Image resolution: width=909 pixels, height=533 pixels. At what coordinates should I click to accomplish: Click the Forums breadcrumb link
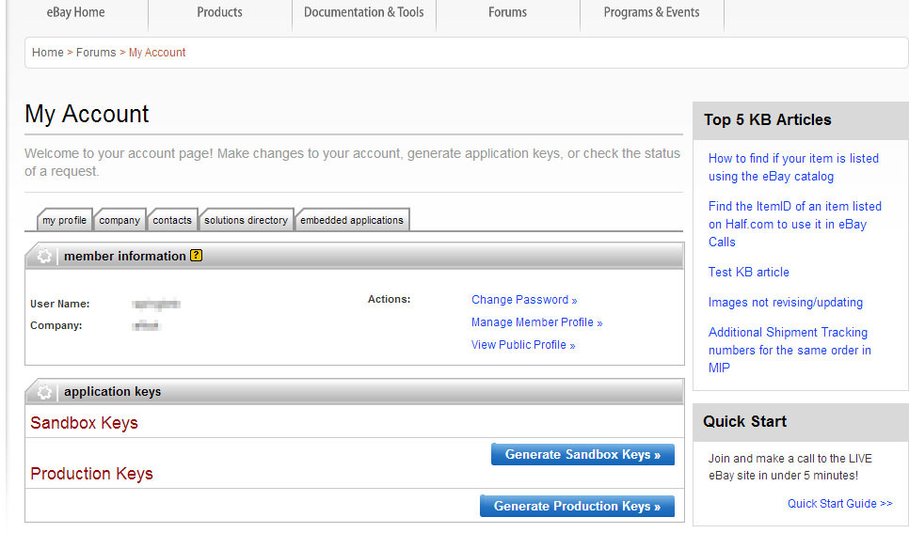(96, 53)
